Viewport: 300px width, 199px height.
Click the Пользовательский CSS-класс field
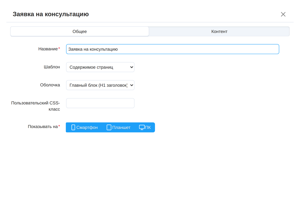100,103
